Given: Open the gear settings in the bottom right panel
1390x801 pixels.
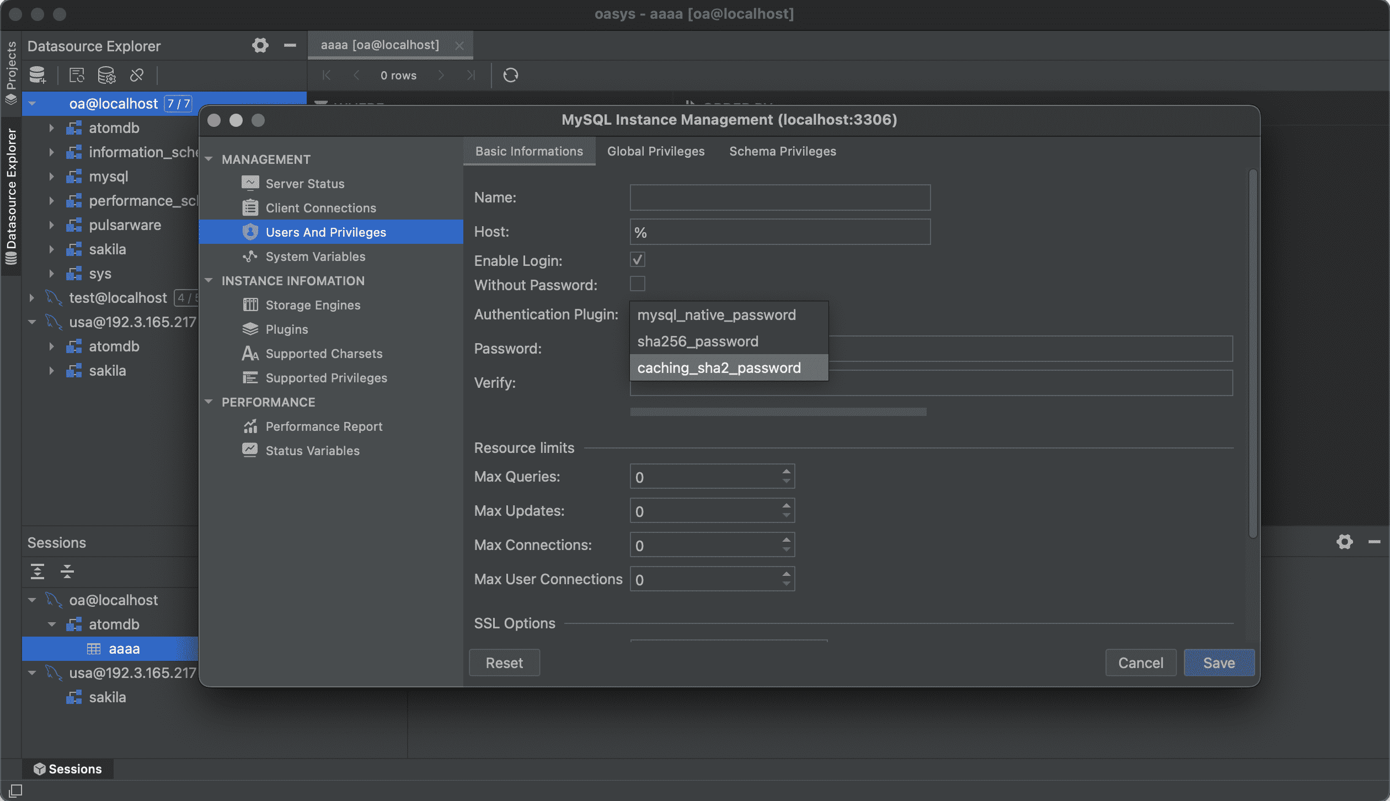Looking at the screenshot, I should (1345, 542).
